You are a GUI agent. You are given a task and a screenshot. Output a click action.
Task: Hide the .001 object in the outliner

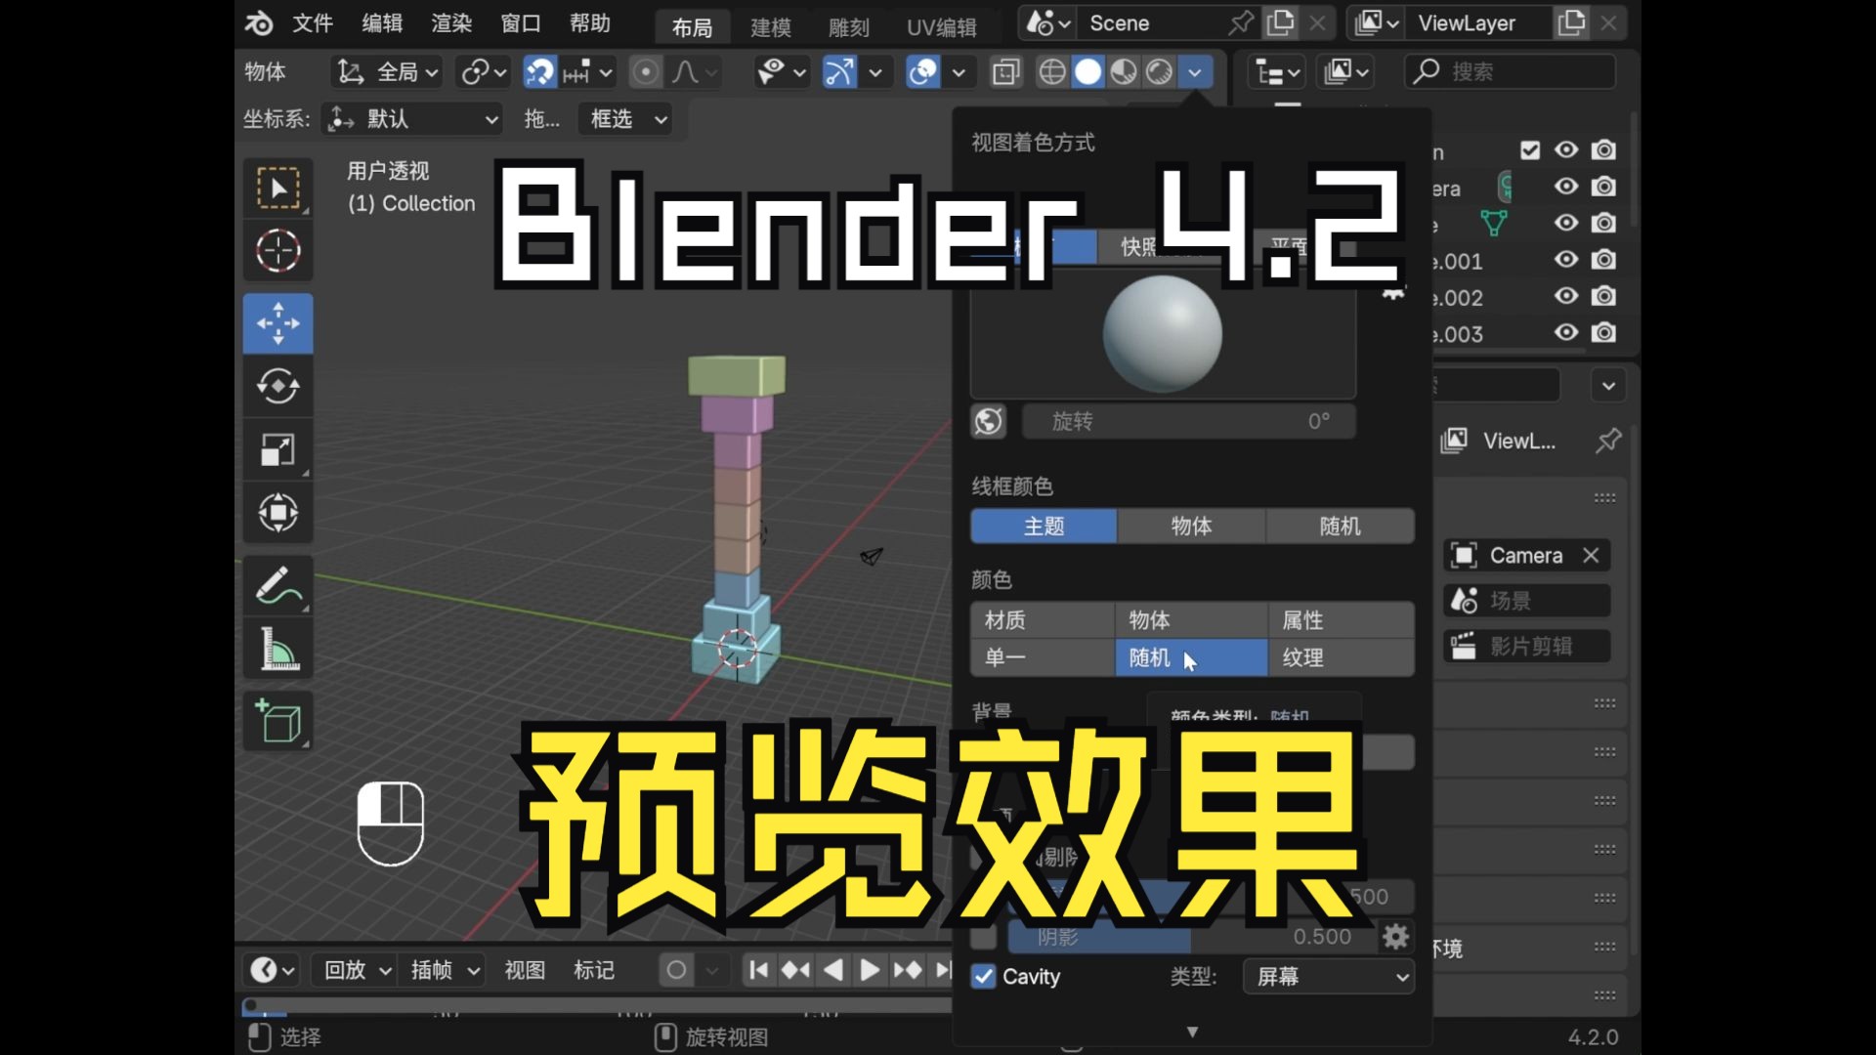point(1566,261)
